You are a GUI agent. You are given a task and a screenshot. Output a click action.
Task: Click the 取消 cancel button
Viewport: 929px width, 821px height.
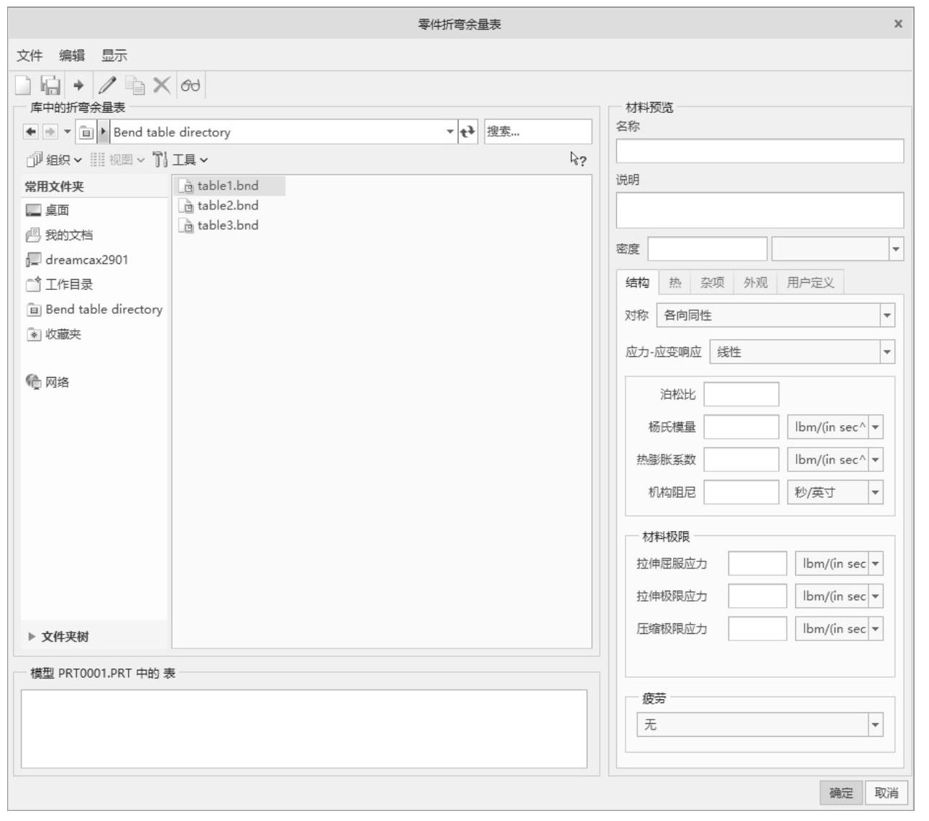[x=886, y=793]
